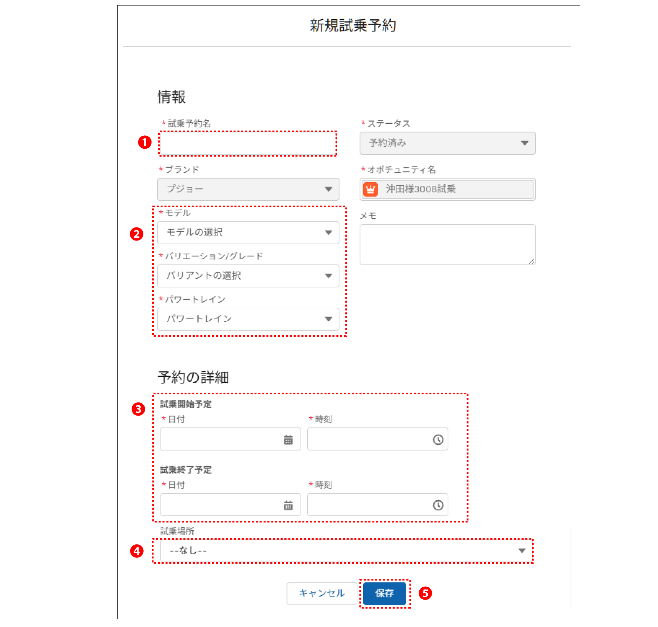Click the ステータス dropdown arrow

click(x=524, y=143)
